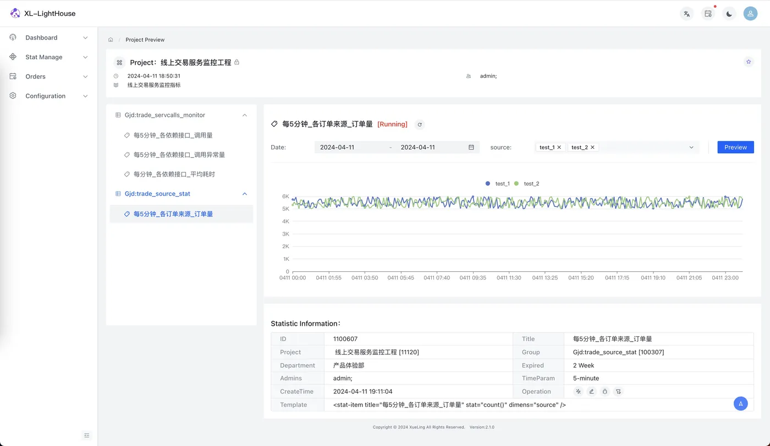Collapse the sidebar with bottom toggle icon
This screenshot has width=770, height=446.
tap(87, 435)
